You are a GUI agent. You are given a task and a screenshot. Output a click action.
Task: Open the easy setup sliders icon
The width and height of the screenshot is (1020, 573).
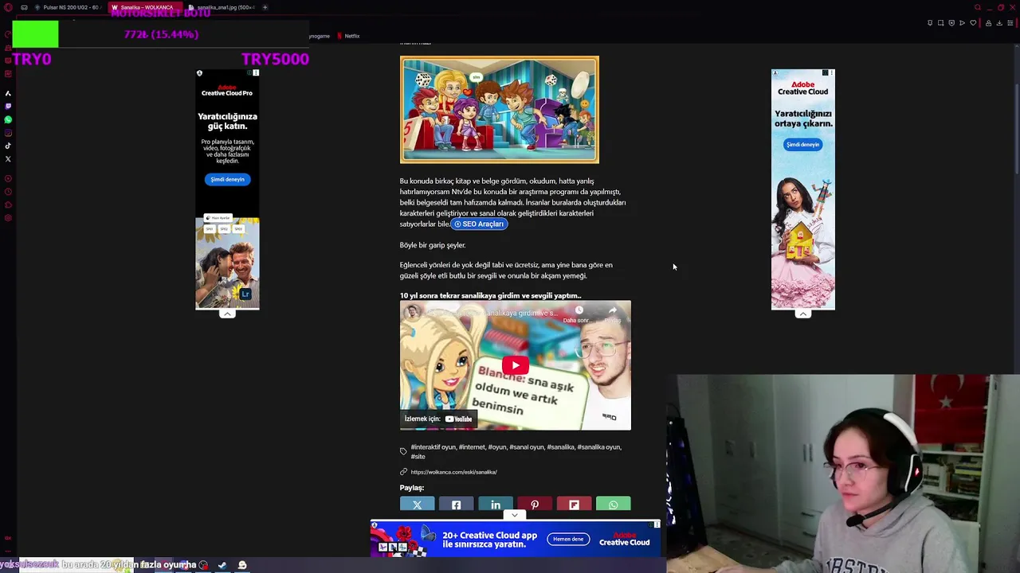1010,23
